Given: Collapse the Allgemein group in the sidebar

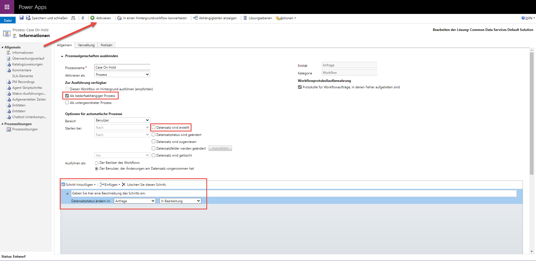Looking at the screenshot, I should (3, 47).
